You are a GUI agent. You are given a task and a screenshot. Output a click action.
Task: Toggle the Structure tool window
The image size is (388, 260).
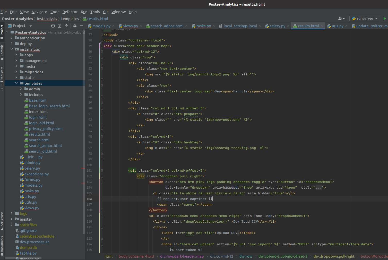pyautogui.click(x=2, y=221)
